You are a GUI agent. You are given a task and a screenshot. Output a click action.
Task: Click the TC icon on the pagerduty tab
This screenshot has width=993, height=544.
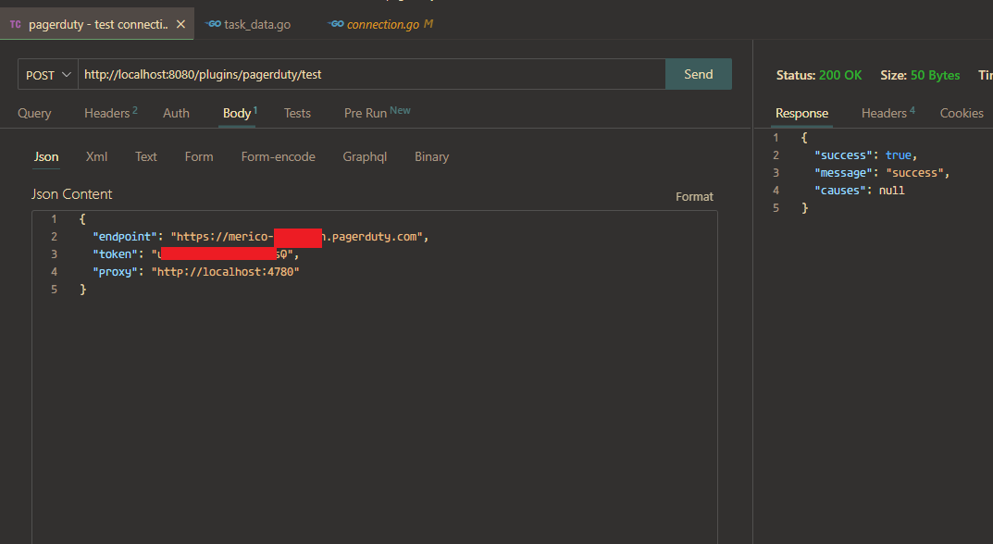point(15,24)
